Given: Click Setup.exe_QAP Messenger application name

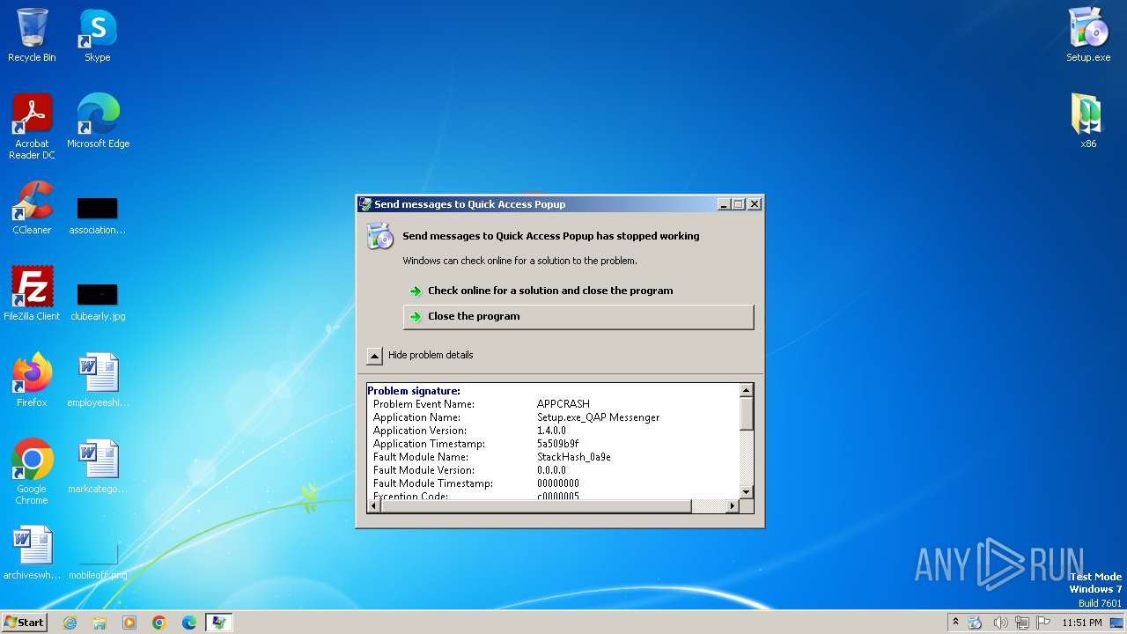Looking at the screenshot, I should pyautogui.click(x=598, y=417).
